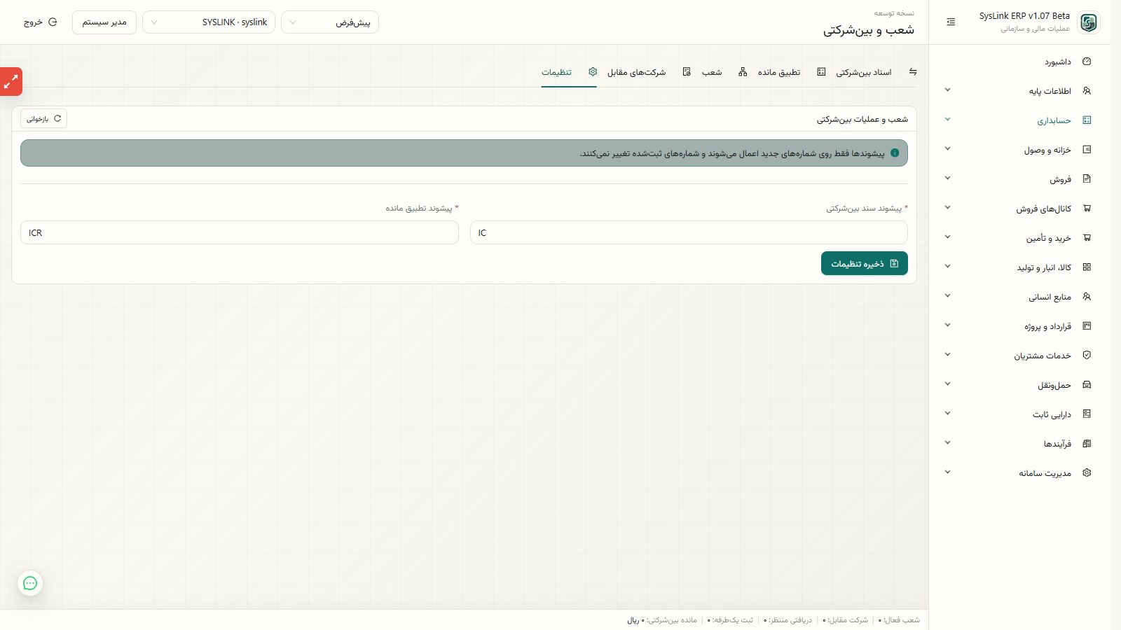Click the red fullscreen expand icon
The image size is (1121, 630).
pos(11,82)
